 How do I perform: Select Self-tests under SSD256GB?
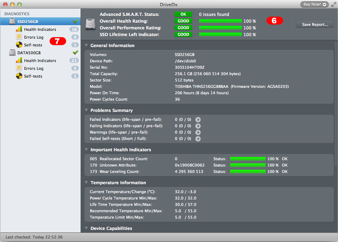point(33,45)
